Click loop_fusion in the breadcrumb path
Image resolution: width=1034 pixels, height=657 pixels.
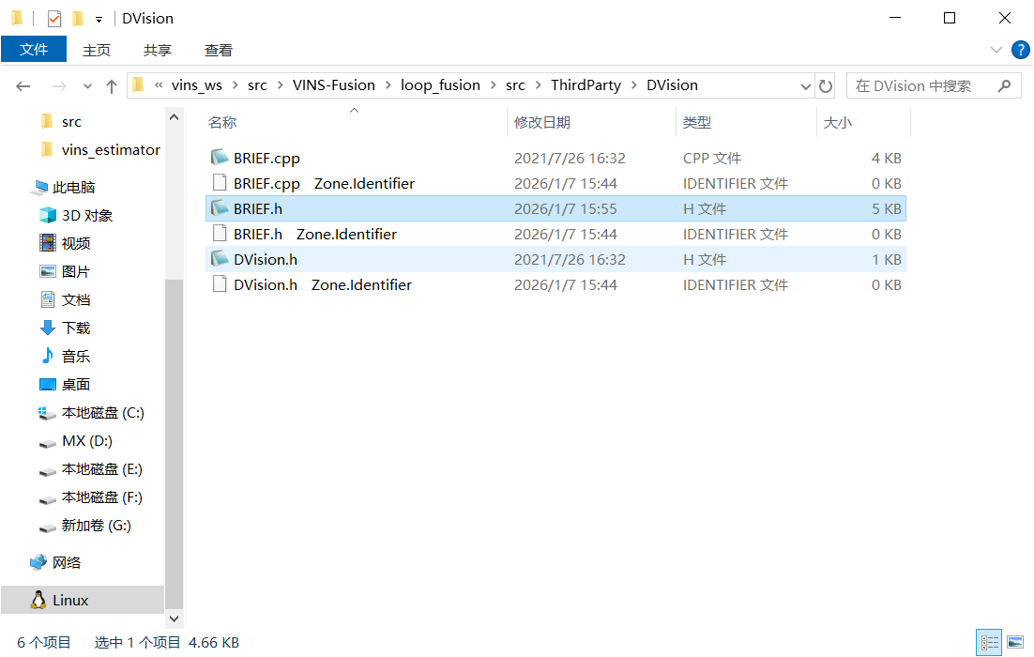[x=440, y=85]
